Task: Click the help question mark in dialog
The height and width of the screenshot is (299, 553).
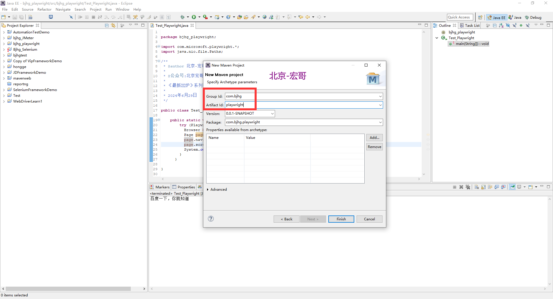Action: 211,219
